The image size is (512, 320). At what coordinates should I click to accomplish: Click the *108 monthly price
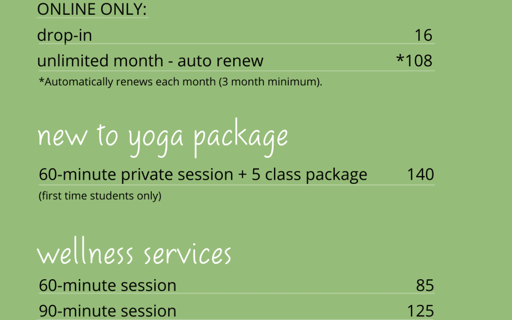click(414, 61)
